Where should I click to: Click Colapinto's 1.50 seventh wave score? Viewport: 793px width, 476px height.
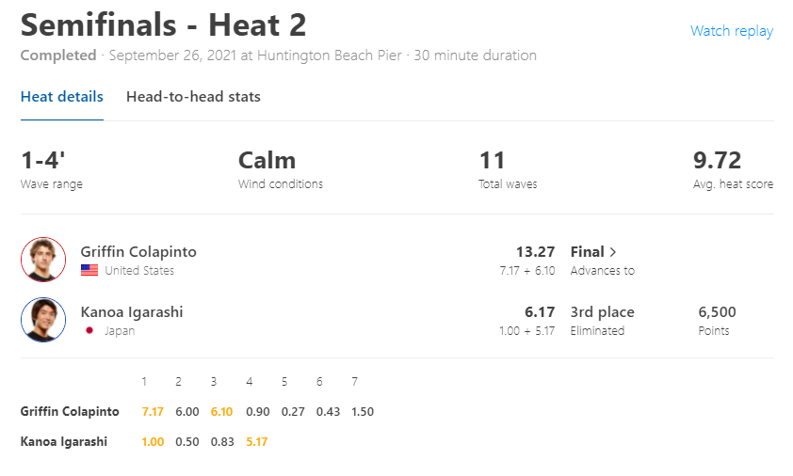(x=363, y=411)
